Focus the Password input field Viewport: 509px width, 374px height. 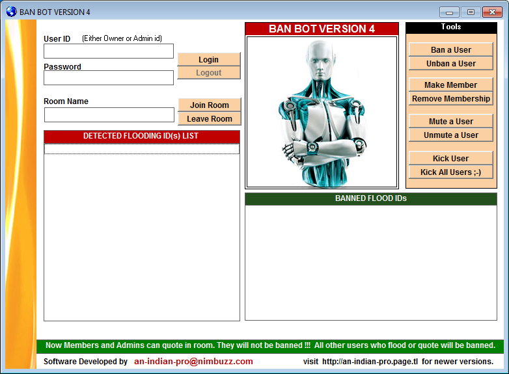point(109,78)
